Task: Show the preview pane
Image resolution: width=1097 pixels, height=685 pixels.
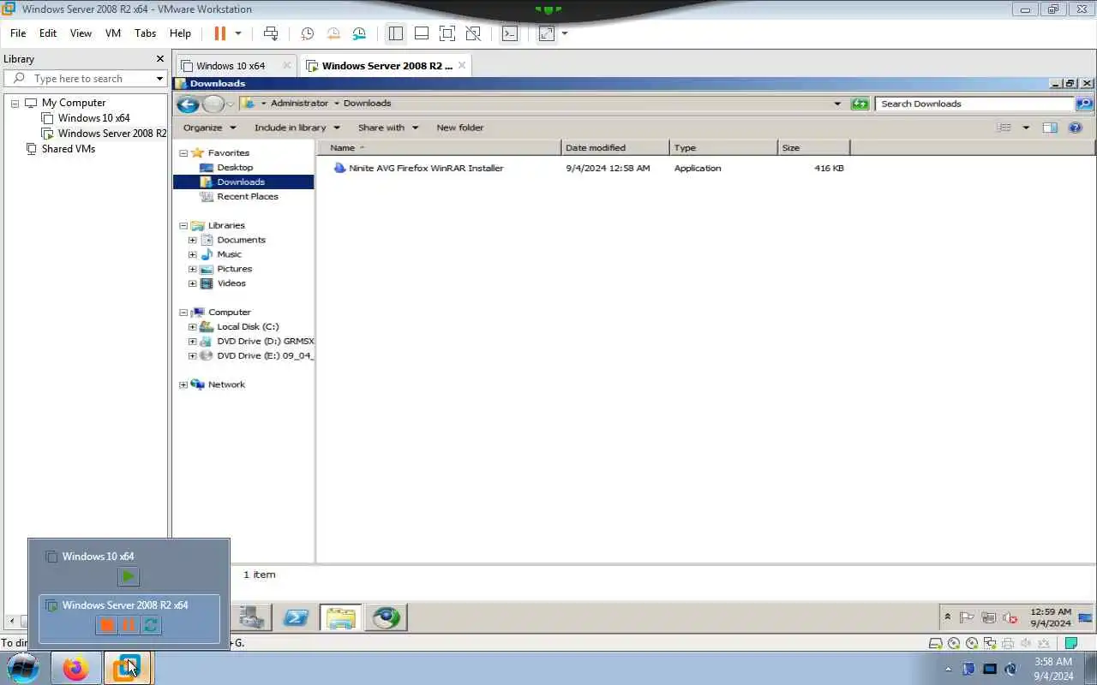Action: coord(1050,128)
